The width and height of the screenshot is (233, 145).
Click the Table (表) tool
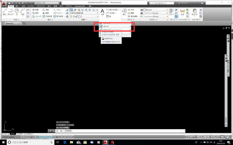click(109, 16)
